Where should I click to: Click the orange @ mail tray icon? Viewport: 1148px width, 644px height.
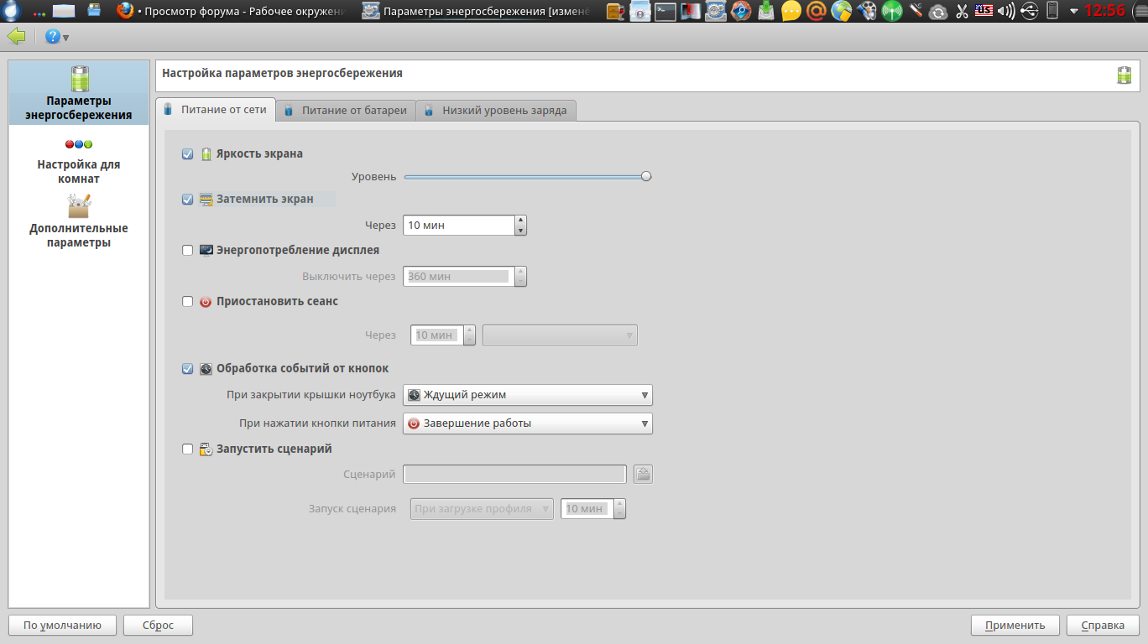(x=817, y=11)
